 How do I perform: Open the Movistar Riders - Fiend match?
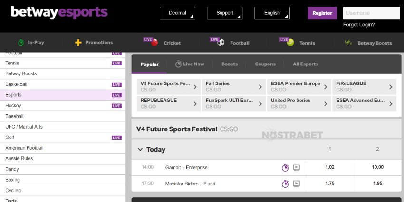[x=190, y=184]
